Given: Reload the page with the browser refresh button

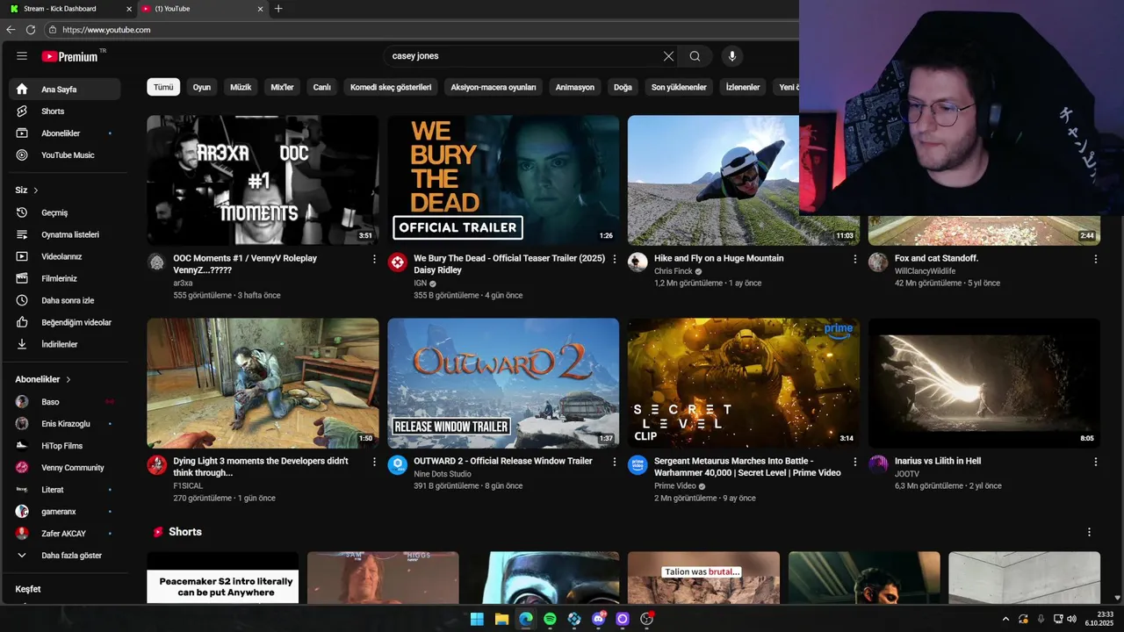Looking at the screenshot, I should (31, 30).
